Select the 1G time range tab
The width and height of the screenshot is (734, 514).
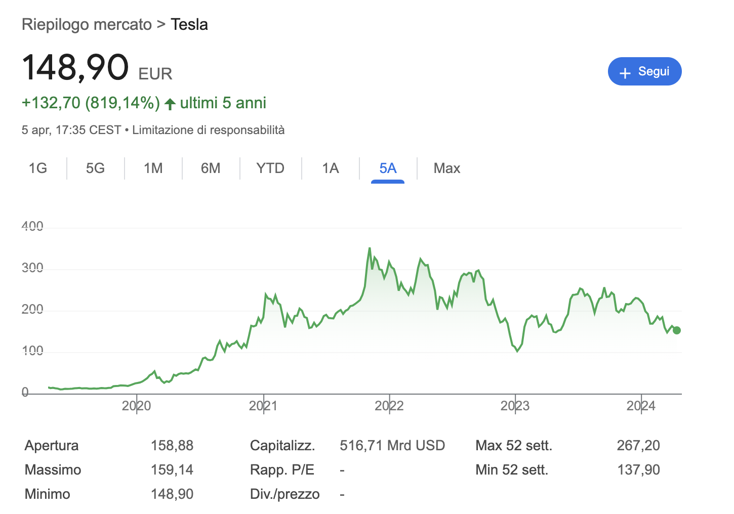tap(38, 168)
